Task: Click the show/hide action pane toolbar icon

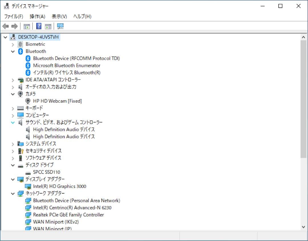Action: [48, 26]
